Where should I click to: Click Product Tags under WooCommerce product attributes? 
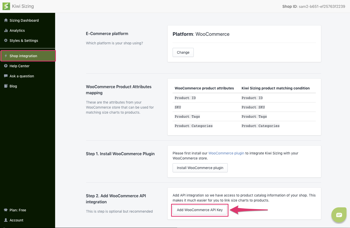[x=187, y=116]
